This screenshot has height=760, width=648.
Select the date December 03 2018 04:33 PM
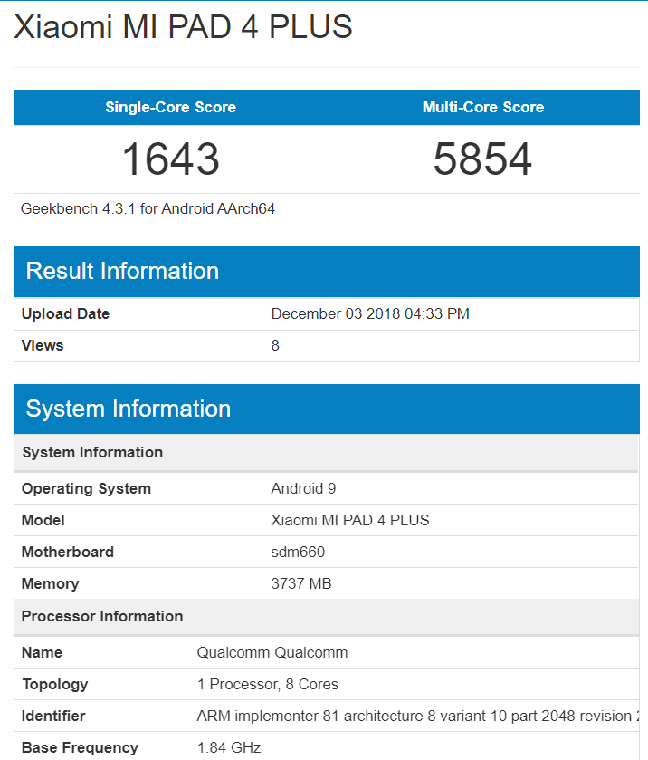pyautogui.click(x=370, y=314)
